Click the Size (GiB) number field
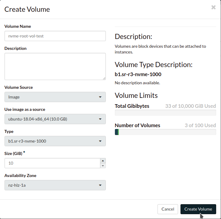The height and width of the screenshot is (219, 221). tap(52, 163)
